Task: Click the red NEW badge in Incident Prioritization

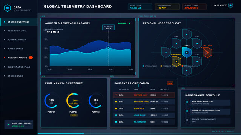Action: coord(170,83)
